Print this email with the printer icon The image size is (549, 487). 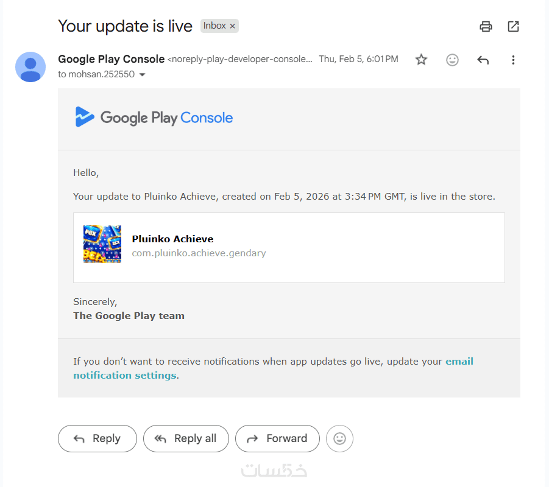[486, 26]
